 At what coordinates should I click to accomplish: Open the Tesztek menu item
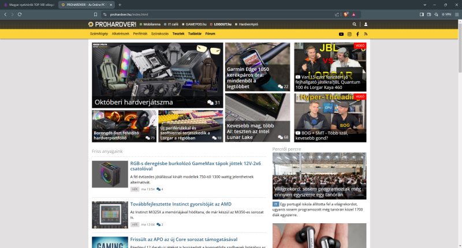point(178,34)
